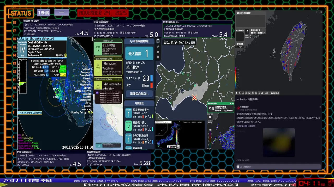Image resolution: width=334 pixels, height=187 pixels.
Task: Go back with arrow beside Post from NERV
Action: click(238, 99)
